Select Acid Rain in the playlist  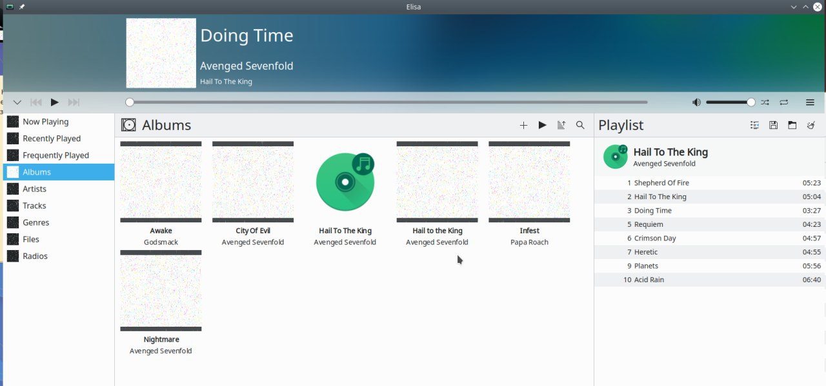click(710, 280)
